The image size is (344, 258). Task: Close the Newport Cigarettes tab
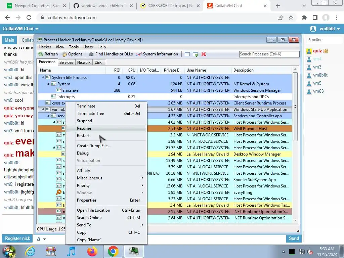tap(64, 6)
